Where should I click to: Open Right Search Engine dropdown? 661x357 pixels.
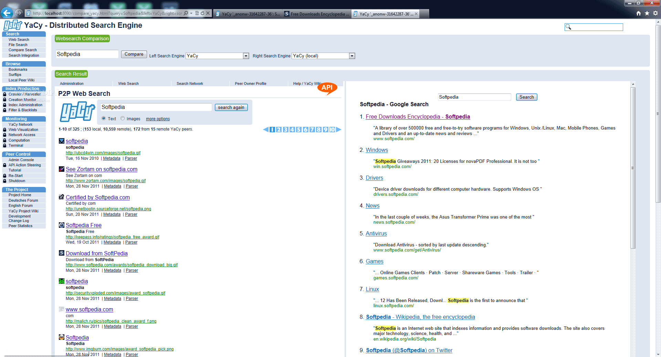coord(323,56)
